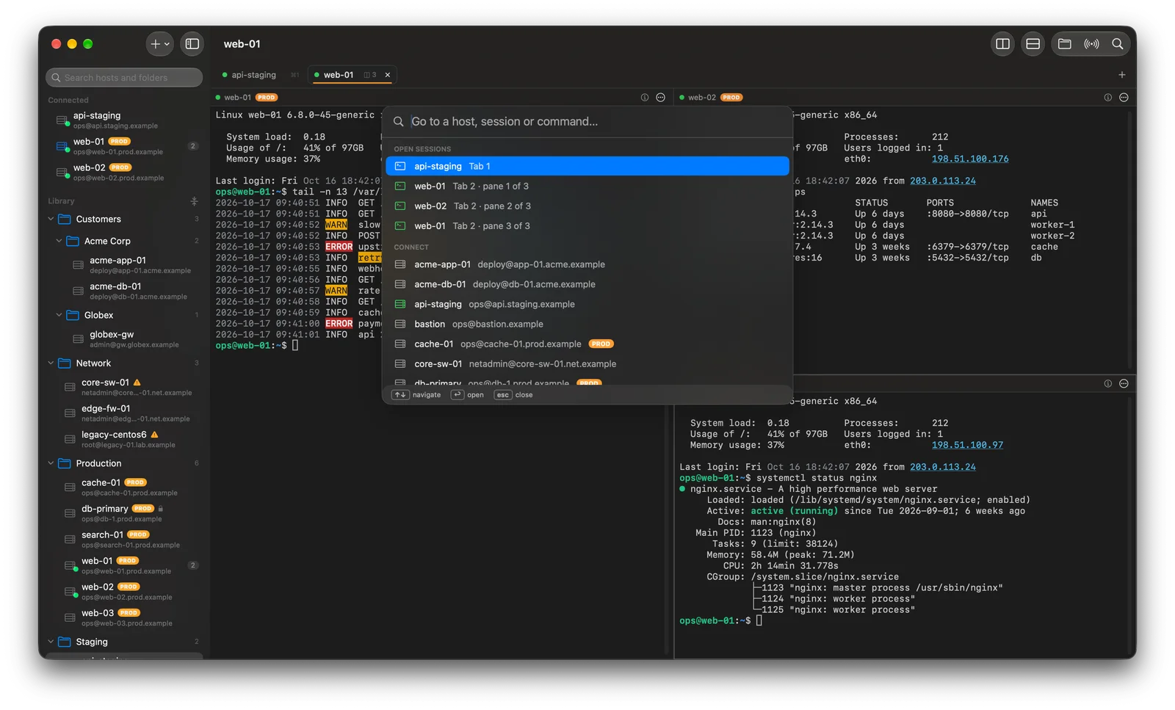The image size is (1175, 710).
Task: Collapse the Customers folder
Action: [51, 219]
